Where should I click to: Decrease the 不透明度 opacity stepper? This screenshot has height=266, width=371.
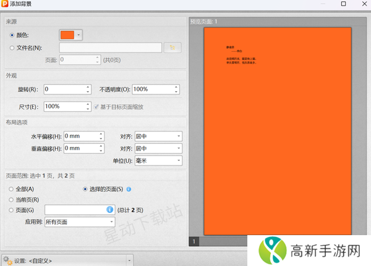(176, 92)
